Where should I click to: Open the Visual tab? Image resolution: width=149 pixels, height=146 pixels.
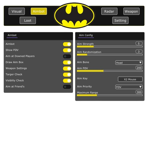coord(17,11)
